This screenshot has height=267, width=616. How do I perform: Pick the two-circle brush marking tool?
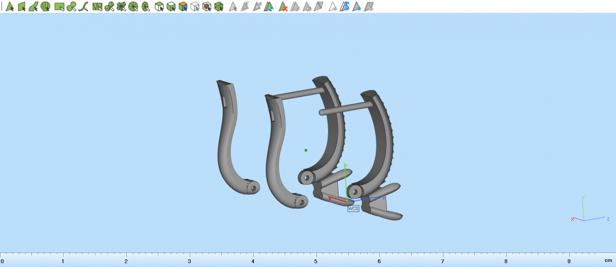point(71,7)
